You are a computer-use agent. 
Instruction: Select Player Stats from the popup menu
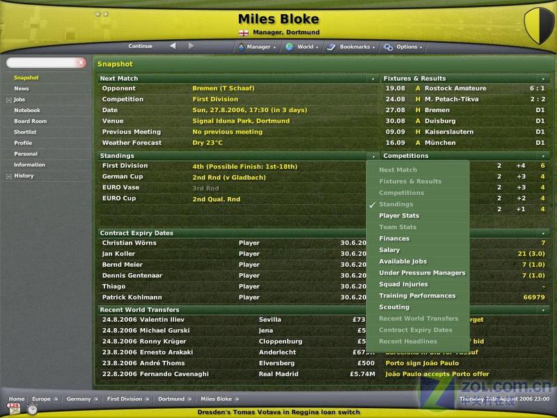[x=399, y=216]
